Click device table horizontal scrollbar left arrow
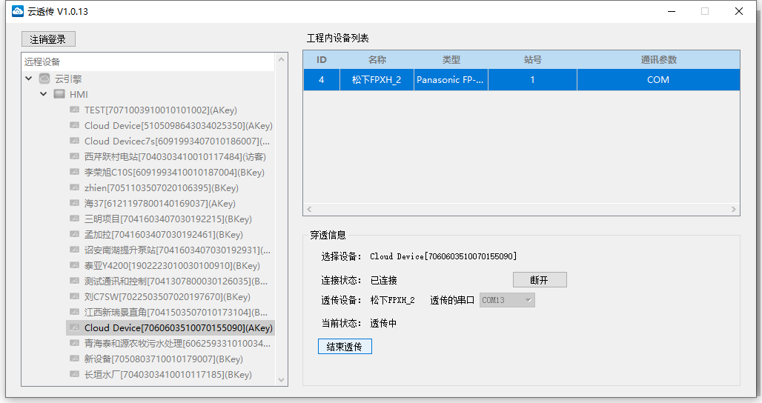 pos(309,209)
